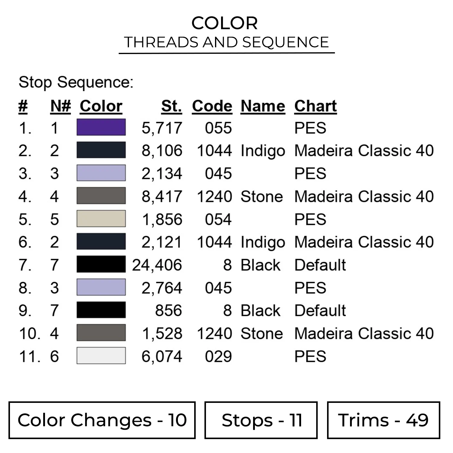The height and width of the screenshot is (453, 453).
Task: Click Madeira Classic 40 in row 2
Action: click(x=364, y=151)
